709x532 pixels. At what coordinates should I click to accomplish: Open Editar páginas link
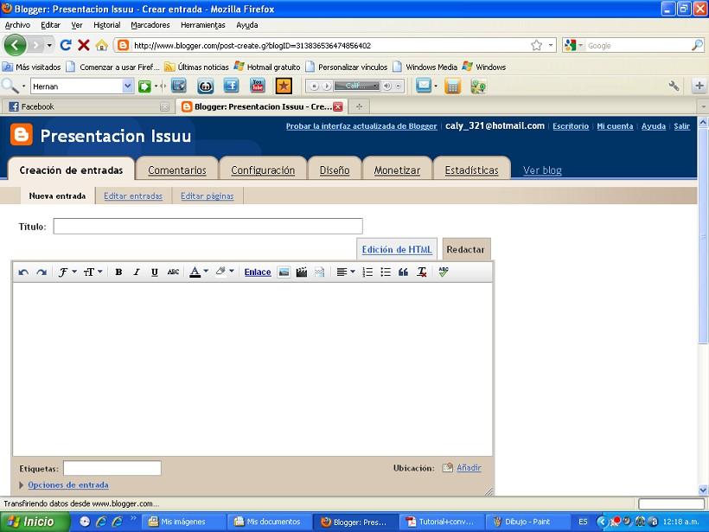tap(208, 195)
